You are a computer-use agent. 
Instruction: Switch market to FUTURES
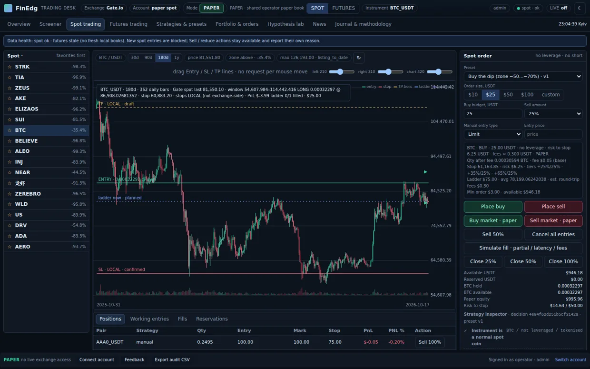(344, 8)
